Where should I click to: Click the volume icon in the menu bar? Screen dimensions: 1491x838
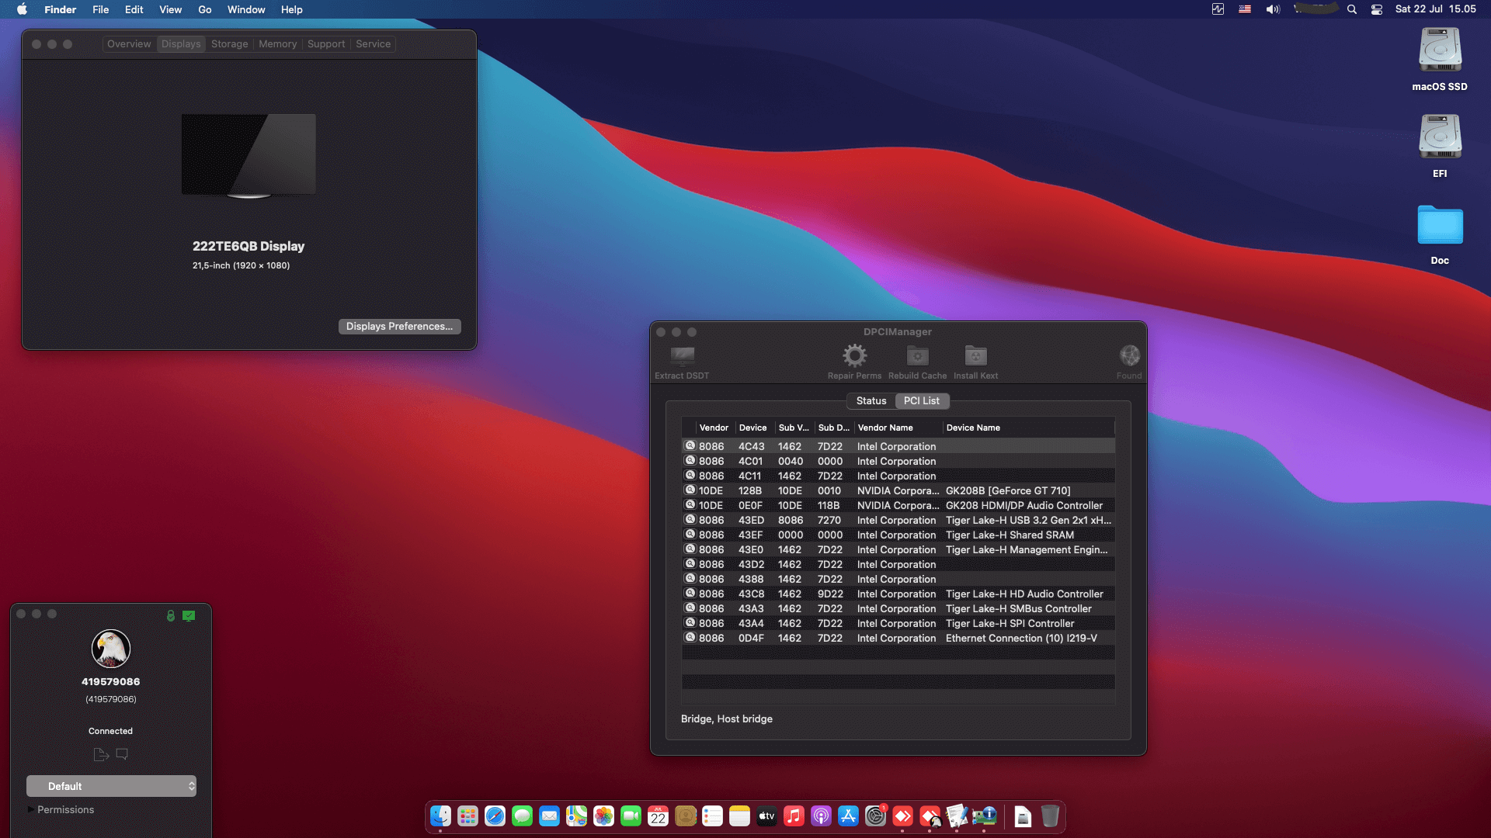(x=1273, y=9)
